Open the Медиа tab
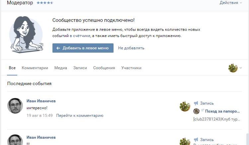Screen dimensions: 249x145 pyautogui.click(x=61, y=68)
